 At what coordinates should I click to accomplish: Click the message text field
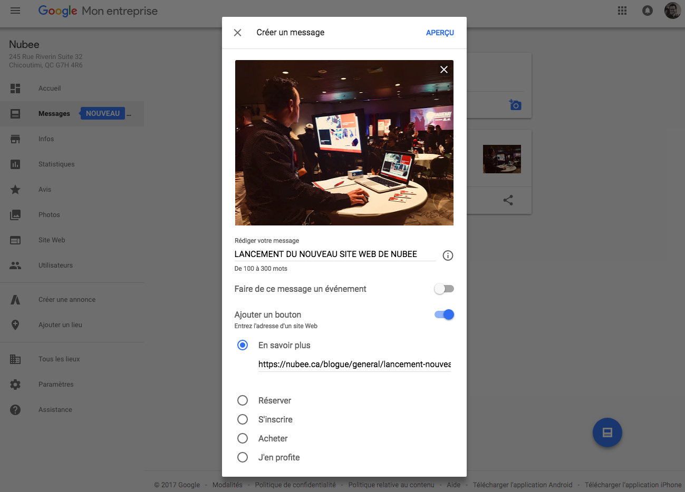[x=335, y=254]
